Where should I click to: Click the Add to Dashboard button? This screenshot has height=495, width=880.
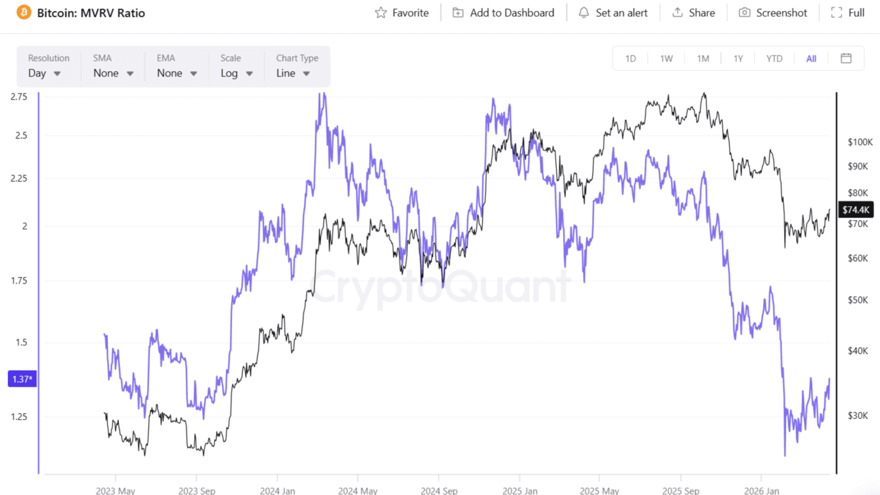tap(503, 12)
